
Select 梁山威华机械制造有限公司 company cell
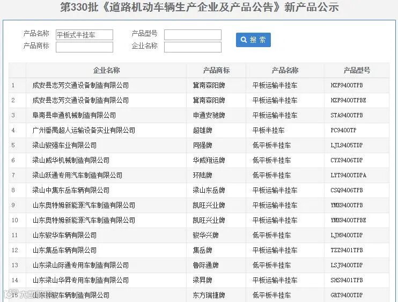point(106,160)
